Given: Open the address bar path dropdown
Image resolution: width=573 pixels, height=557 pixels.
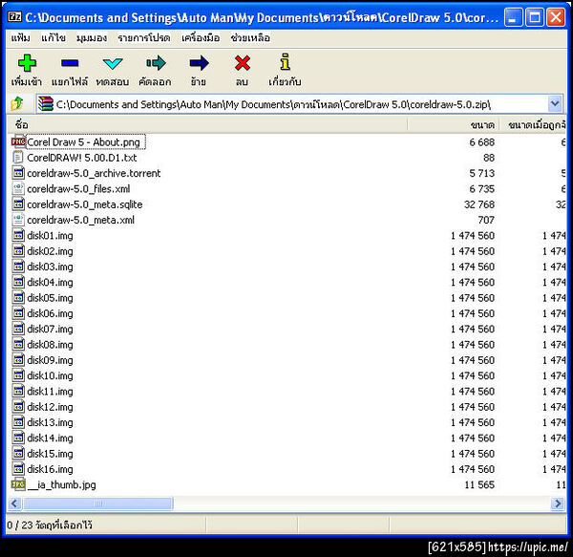Looking at the screenshot, I should point(555,104).
